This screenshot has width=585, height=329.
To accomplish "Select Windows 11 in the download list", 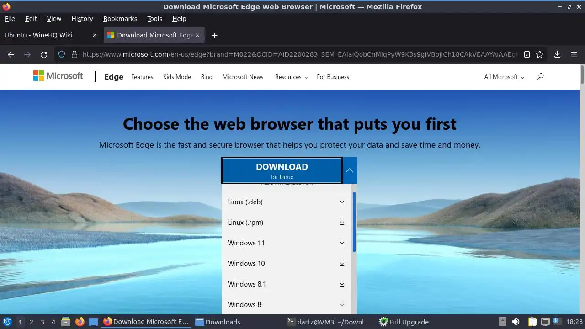I will pos(287,243).
